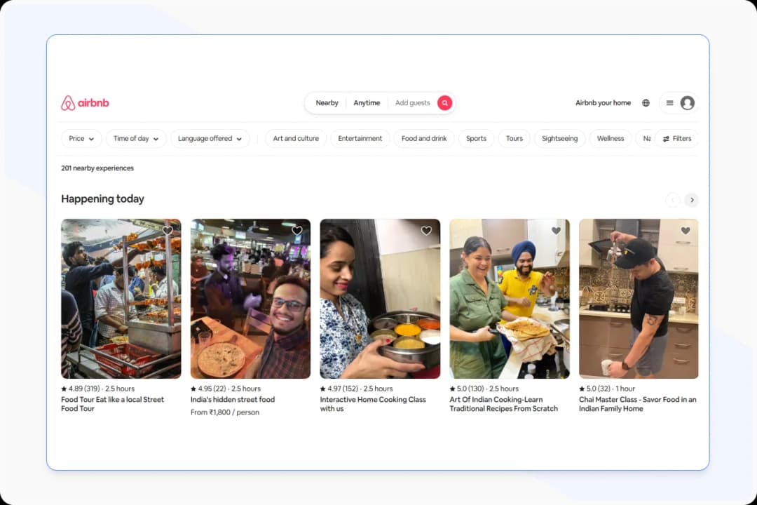
Task: Select the Nearby search option
Action: [x=327, y=102]
